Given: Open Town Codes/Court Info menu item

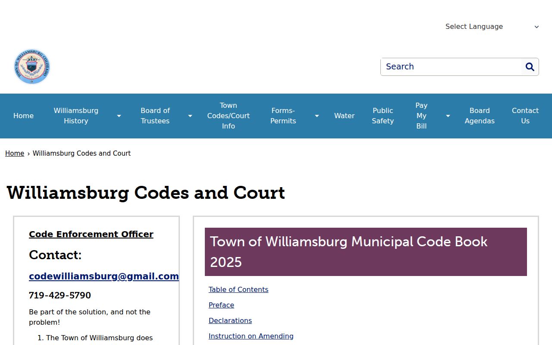Looking at the screenshot, I should pos(228,116).
